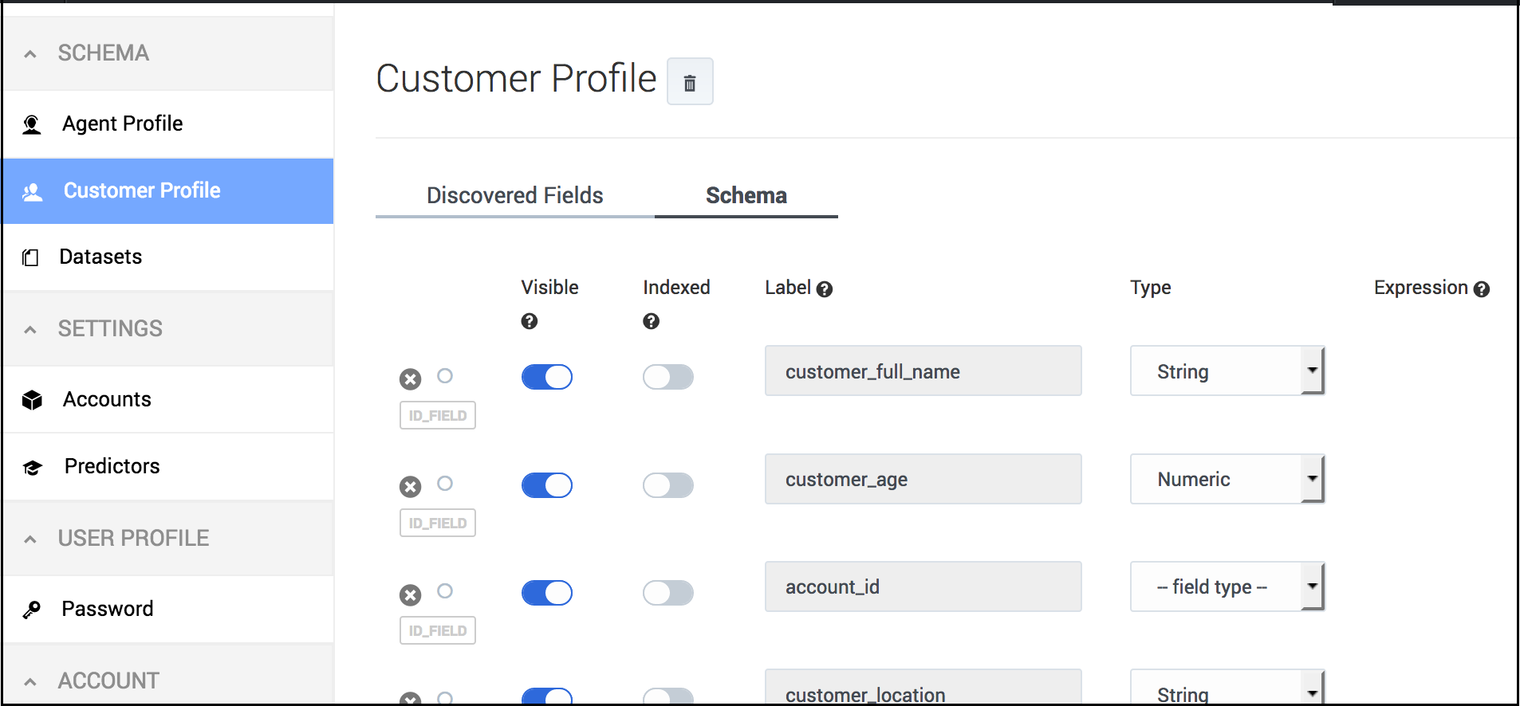The height and width of the screenshot is (706, 1520).
Task: Switch to the Discovered Fields tab
Action: (514, 195)
